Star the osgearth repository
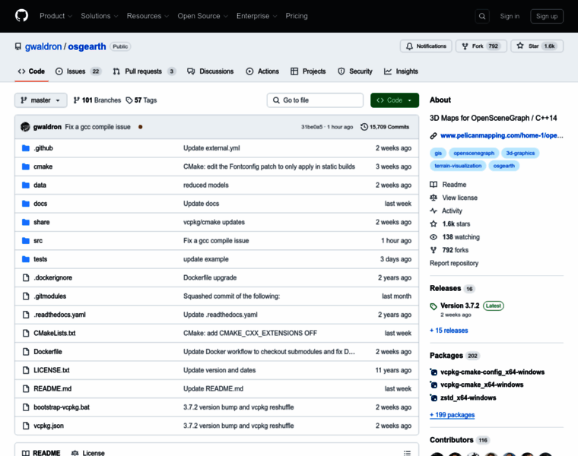Viewport: 578px width, 456px height. coord(537,46)
